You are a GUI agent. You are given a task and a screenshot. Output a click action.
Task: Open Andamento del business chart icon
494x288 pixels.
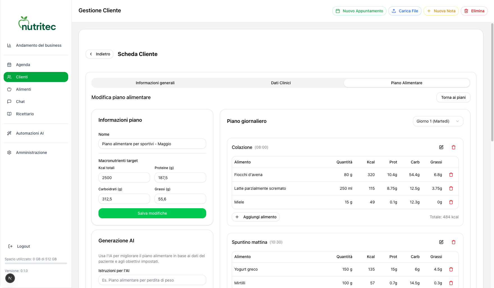(x=9, y=45)
